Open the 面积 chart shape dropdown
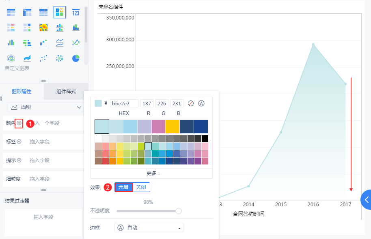Viewport: 371px width, 239px height. (x=45, y=107)
